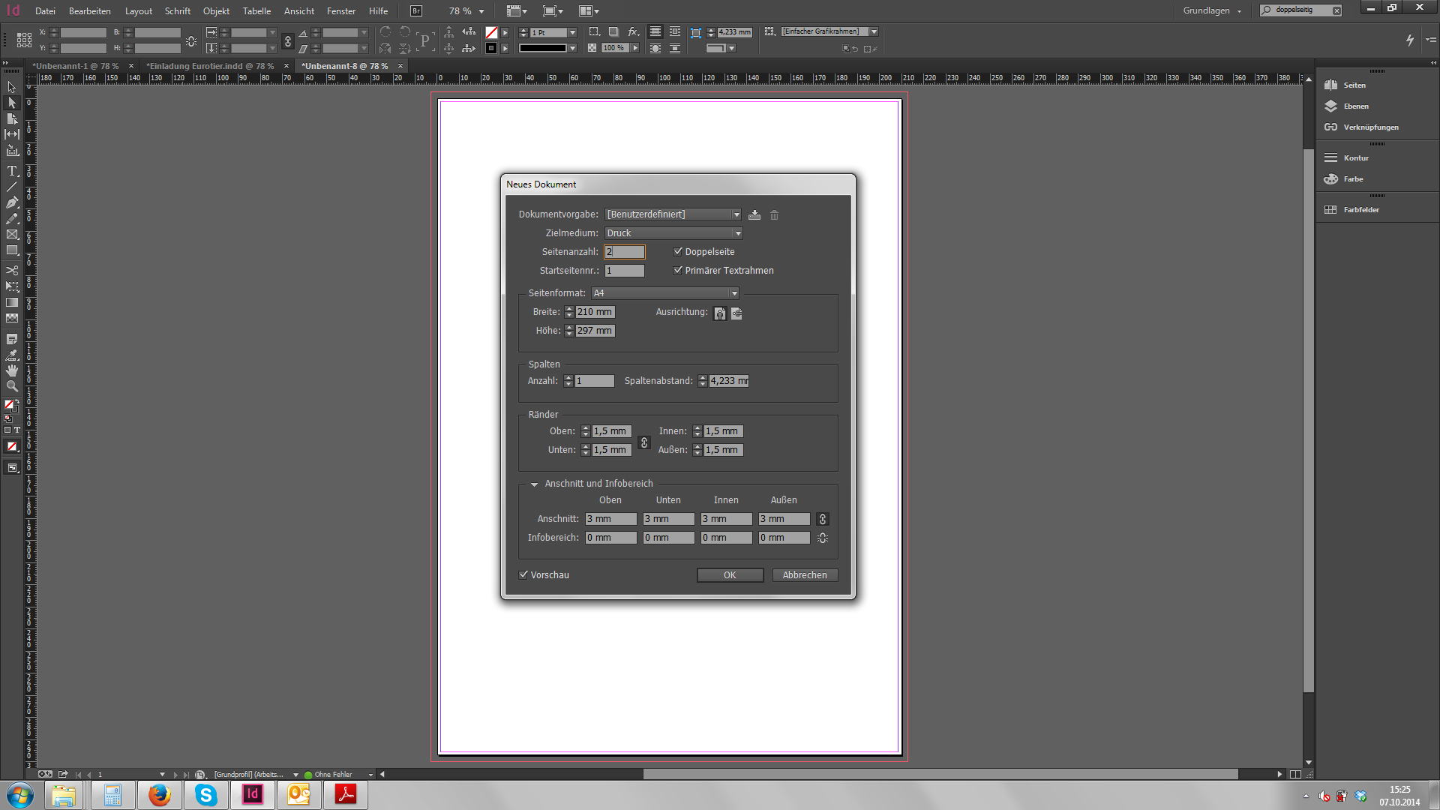The image size is (1440, 810).
Task: Select the Zoom tool magnifier
Action: 12,387
